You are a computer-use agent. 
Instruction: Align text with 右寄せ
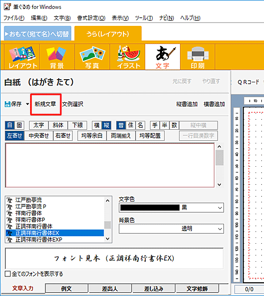63,136
